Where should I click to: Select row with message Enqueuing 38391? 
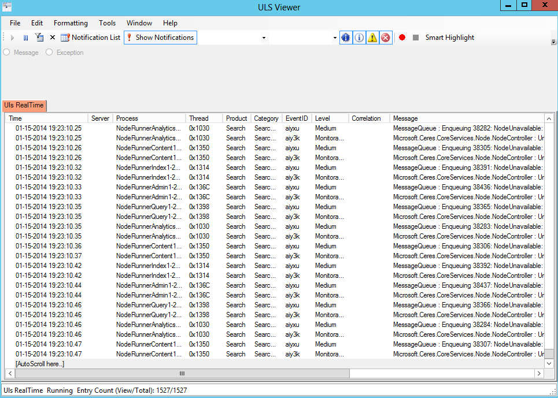275,168
